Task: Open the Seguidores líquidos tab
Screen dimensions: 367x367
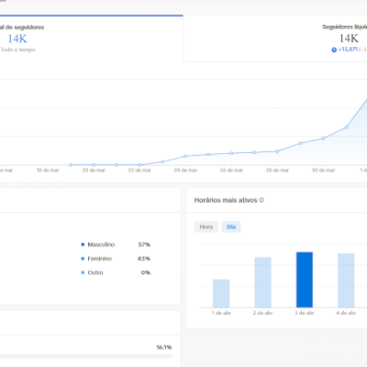Action: point(275,39)
